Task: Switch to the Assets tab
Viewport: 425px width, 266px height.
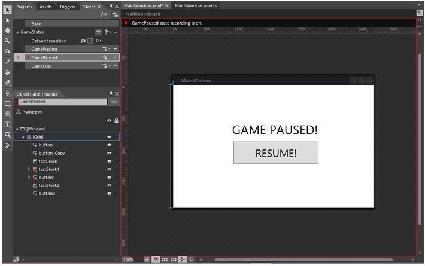Action: (45, 7)
